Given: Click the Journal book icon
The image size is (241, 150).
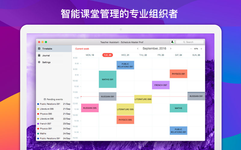Looking at the screenshot, I should (39, 55).
